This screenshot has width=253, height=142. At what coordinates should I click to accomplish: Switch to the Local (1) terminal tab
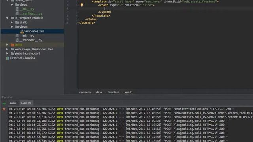click(x=26, y=103)
